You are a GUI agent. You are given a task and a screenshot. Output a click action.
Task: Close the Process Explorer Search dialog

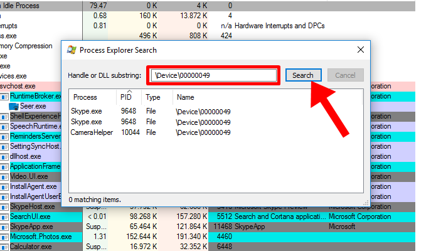(x=361, y=50)
